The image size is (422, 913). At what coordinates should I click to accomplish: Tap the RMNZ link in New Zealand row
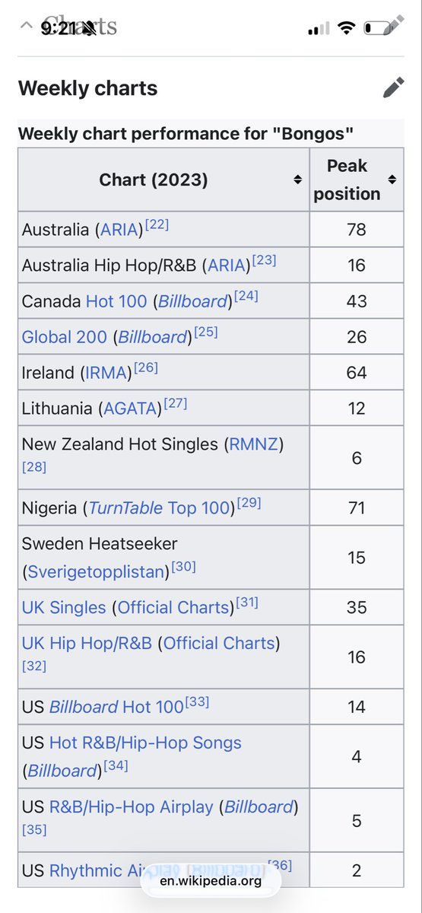pos(254,444)
